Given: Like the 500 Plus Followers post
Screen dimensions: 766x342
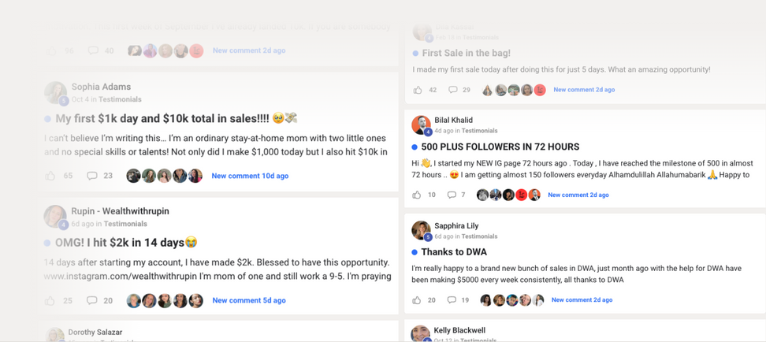Looking at the screenshot, I should click(417, 195).
